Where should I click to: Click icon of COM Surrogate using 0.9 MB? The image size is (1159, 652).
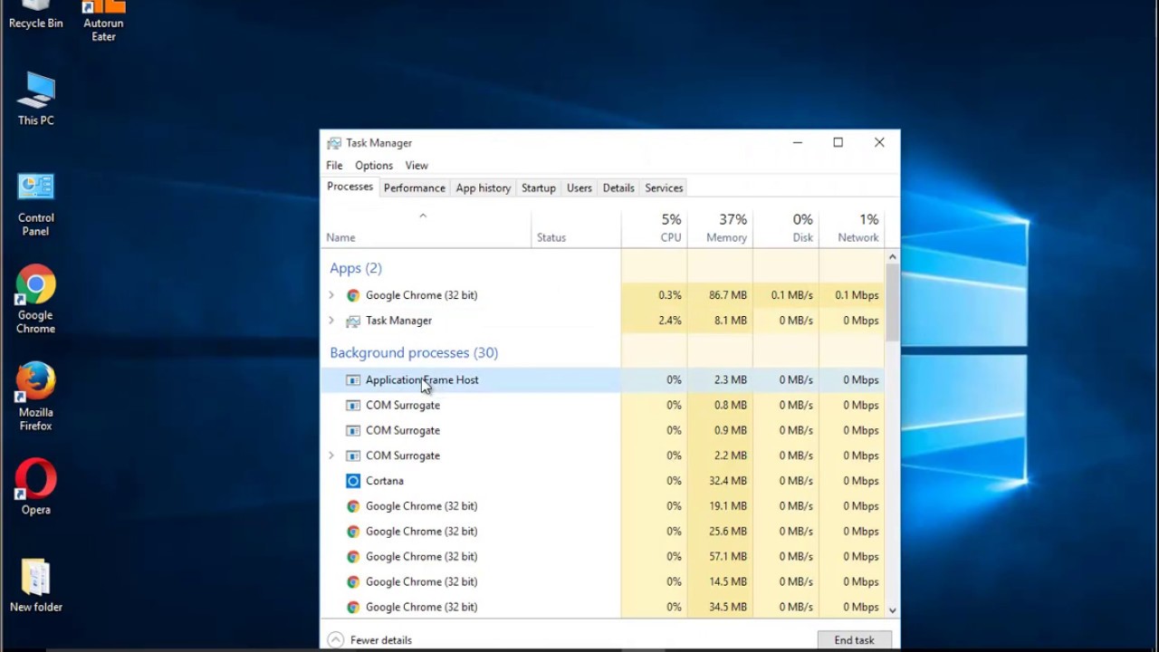[x=353, y=431]
